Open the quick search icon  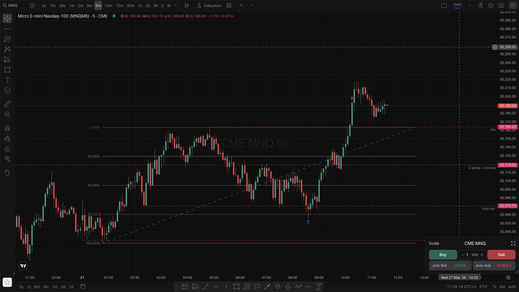tap(480, 6)
